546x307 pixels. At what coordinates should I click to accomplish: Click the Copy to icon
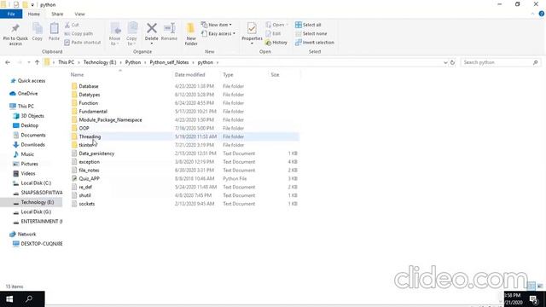(132, 28)
